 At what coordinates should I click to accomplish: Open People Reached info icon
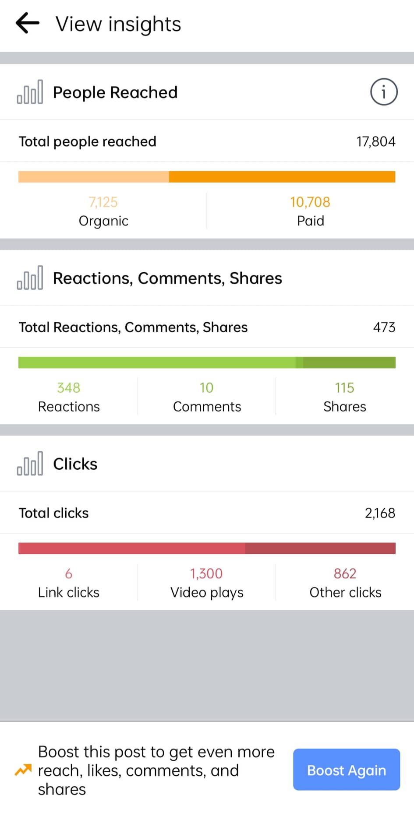pyautogui.click(x=383, y=92)
